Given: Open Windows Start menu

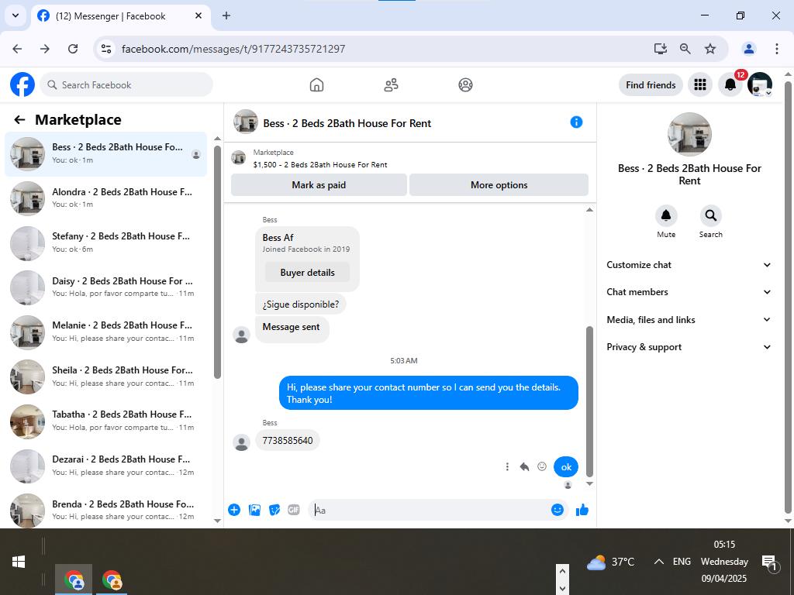Looking at the screenshot, I should [x=19, y=562].
